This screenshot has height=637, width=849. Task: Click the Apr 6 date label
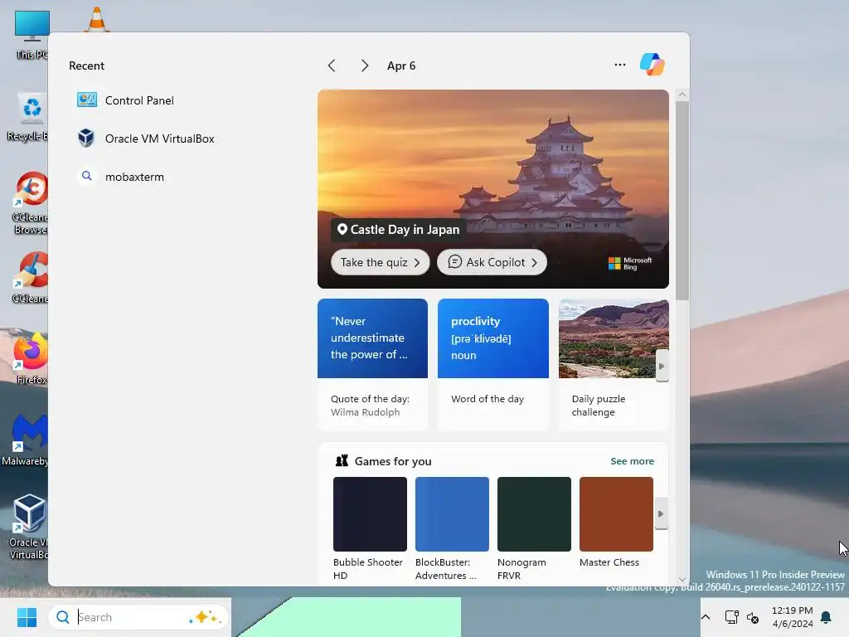(x=401, y=66)
